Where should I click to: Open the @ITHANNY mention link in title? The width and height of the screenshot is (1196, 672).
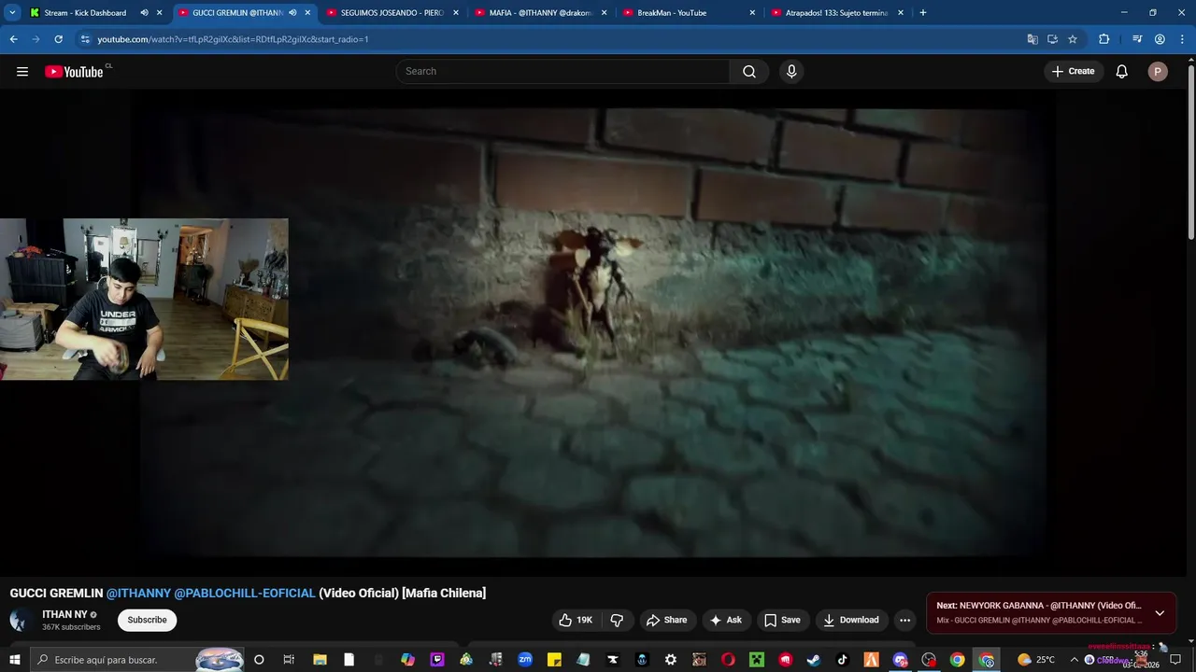tap(138, 593)
